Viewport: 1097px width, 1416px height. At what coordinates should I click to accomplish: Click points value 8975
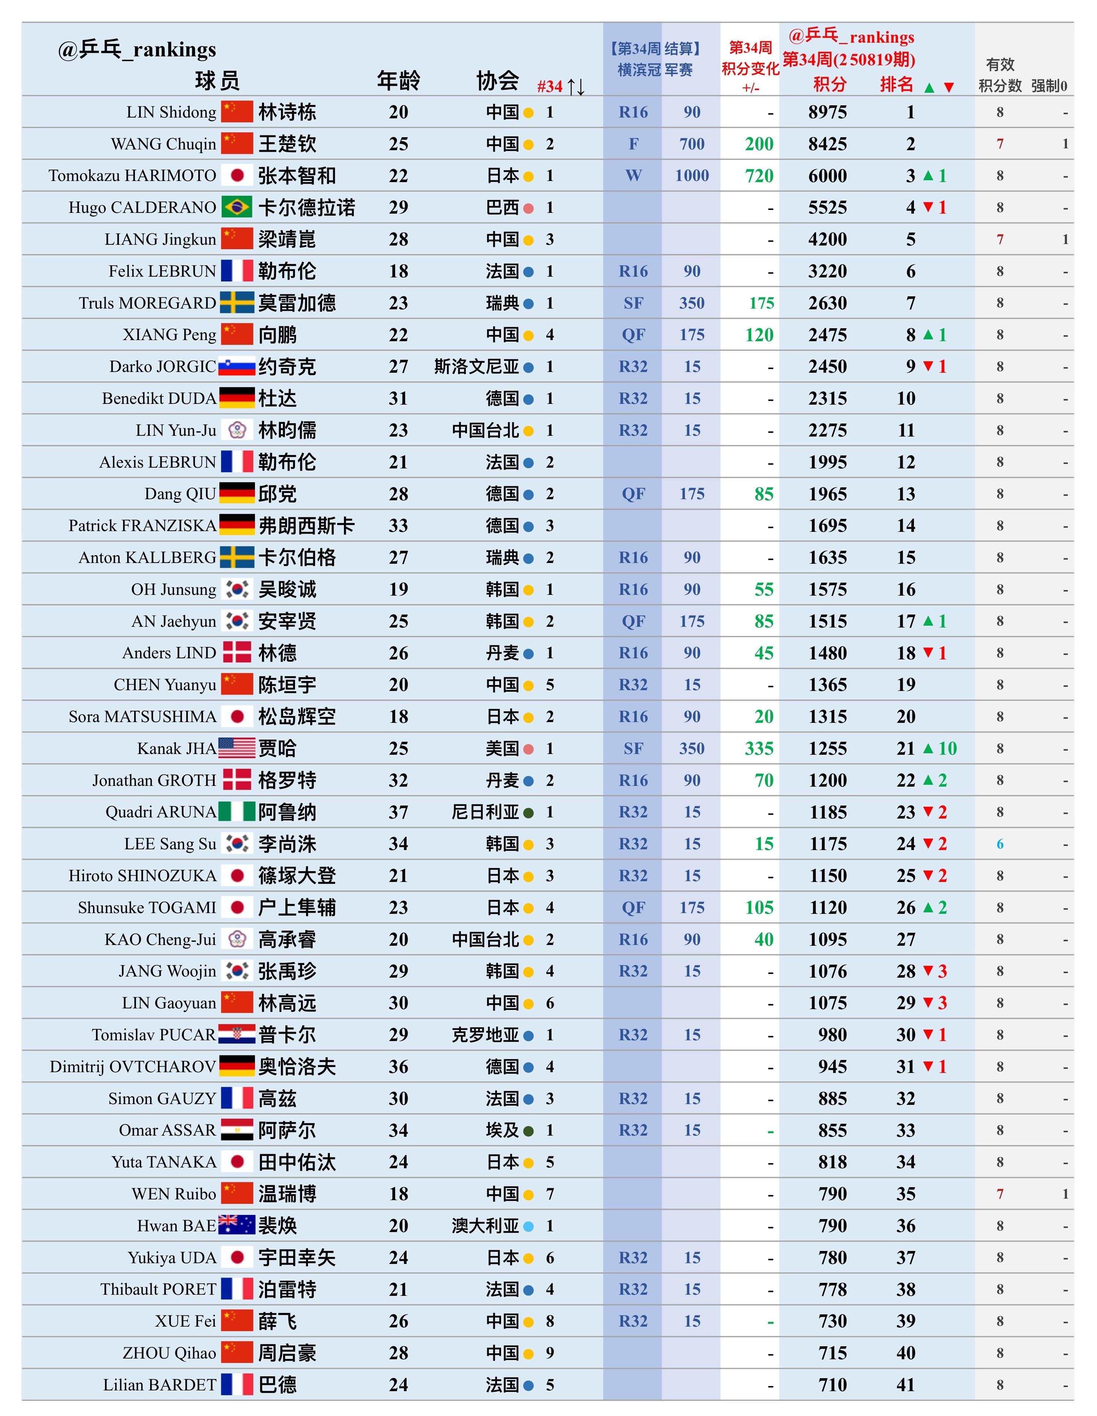pos(828,112)
